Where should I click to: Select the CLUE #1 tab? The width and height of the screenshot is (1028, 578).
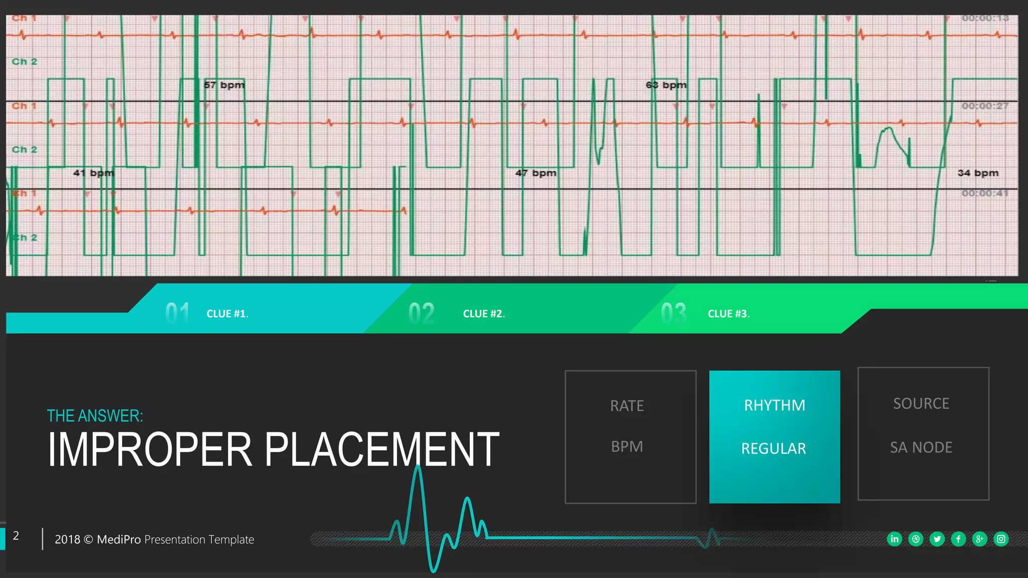(227, 314)
